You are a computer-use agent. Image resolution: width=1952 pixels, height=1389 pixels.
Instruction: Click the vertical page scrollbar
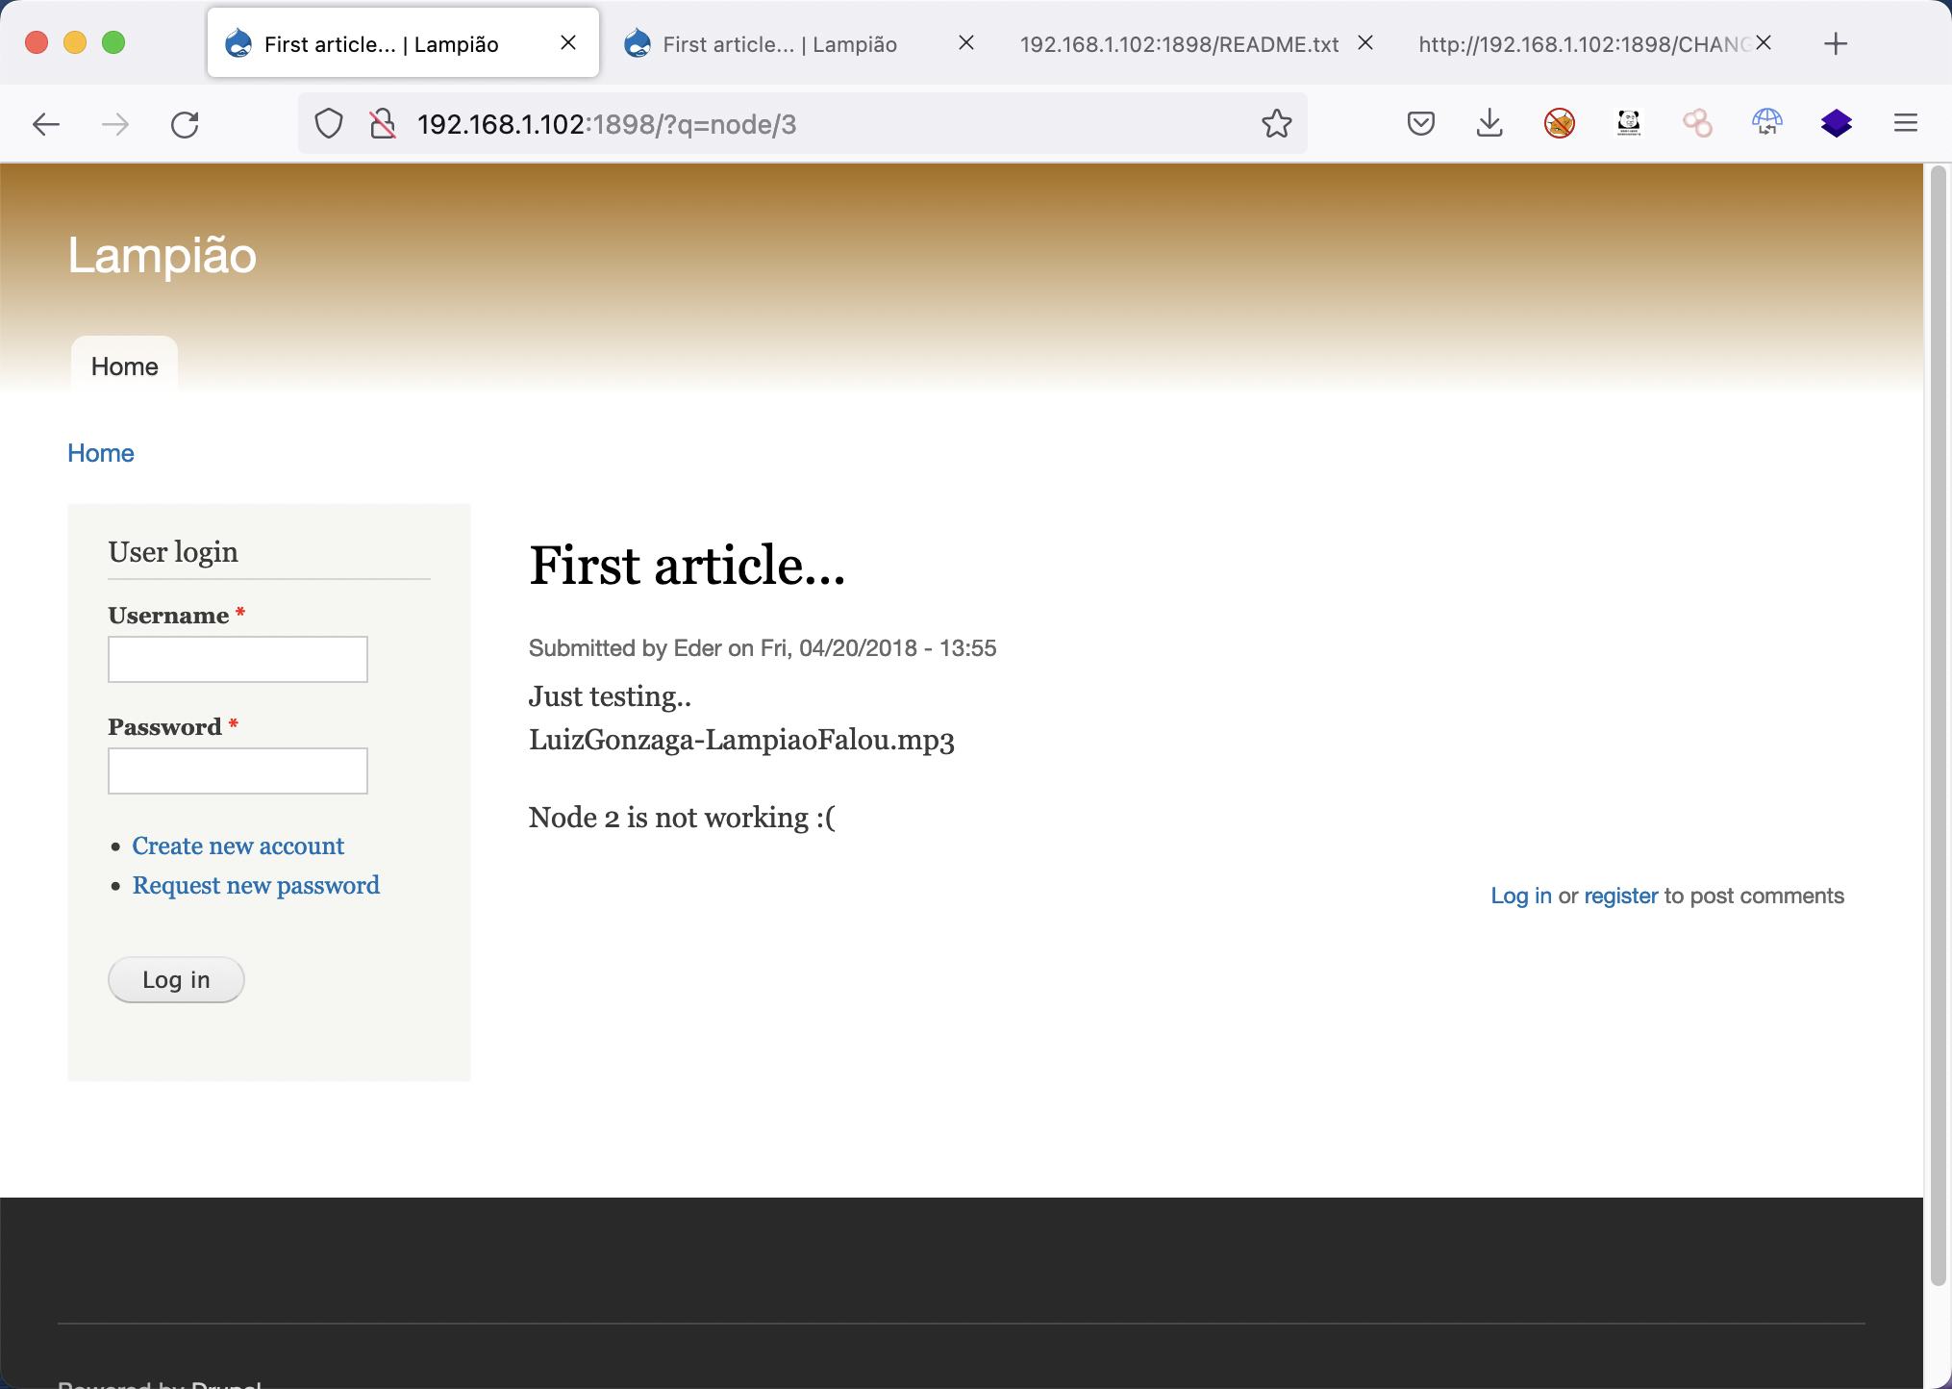[x=1938, y=721]
